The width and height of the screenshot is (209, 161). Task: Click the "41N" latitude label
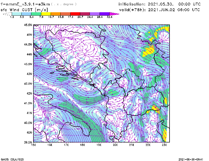point(29,113)
